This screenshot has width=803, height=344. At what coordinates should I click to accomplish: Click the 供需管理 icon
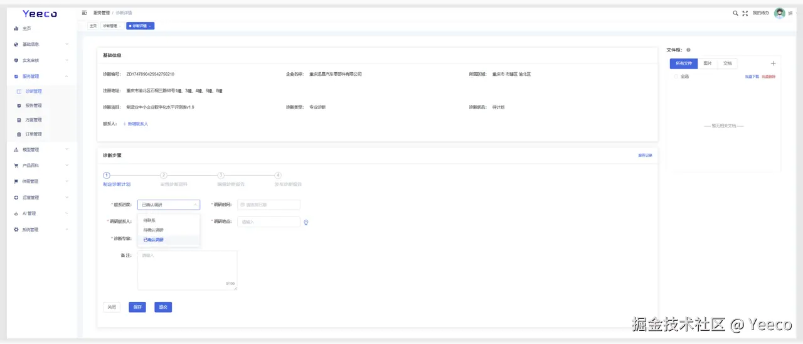[x=16, y=181]
